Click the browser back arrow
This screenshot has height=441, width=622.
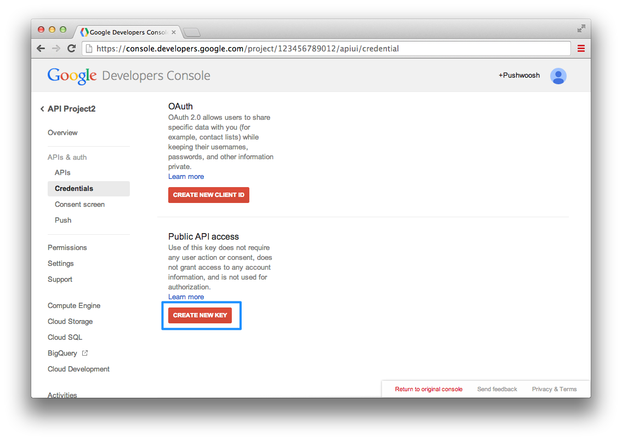click(x=41, y=48)
